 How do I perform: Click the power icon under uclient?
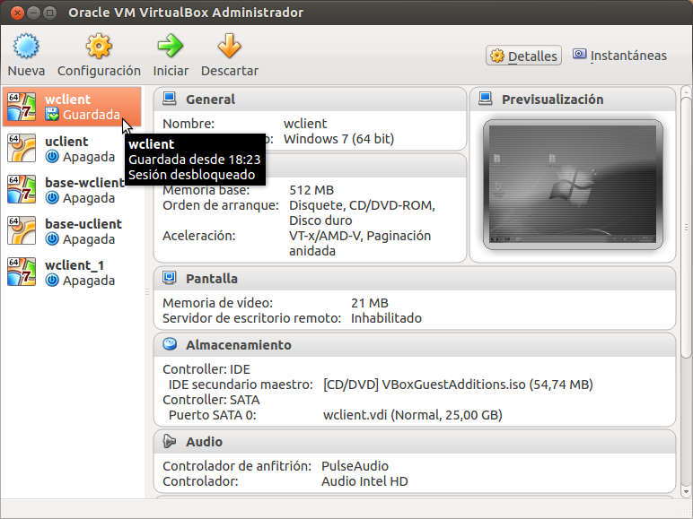click(52, 156)
